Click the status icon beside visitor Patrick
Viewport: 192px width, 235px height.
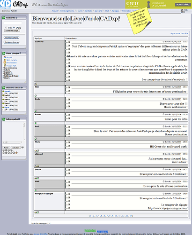pyautogui.click(x=3, y=91)
